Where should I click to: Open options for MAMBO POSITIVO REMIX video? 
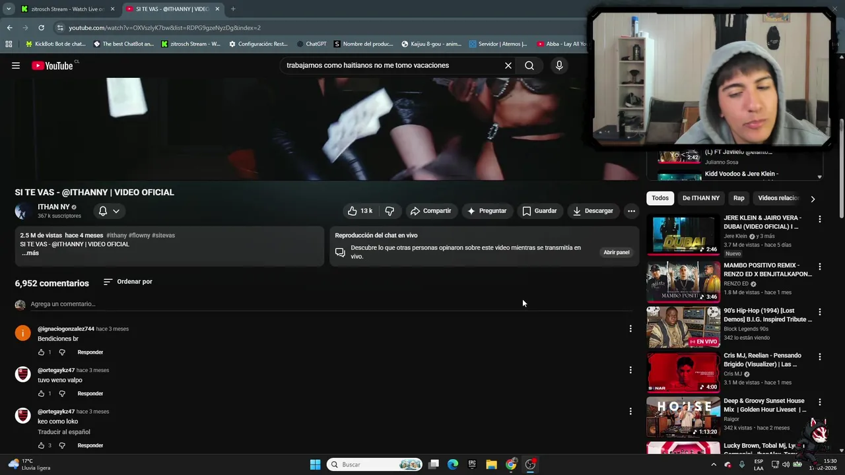[820, 267]
